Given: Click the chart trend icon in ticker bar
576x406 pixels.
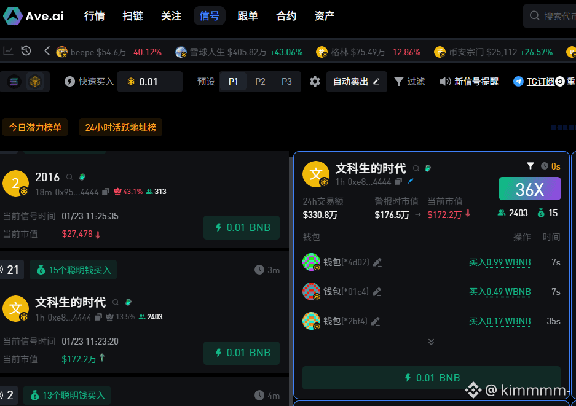Looking at the screenshot, I should (8, 51).
